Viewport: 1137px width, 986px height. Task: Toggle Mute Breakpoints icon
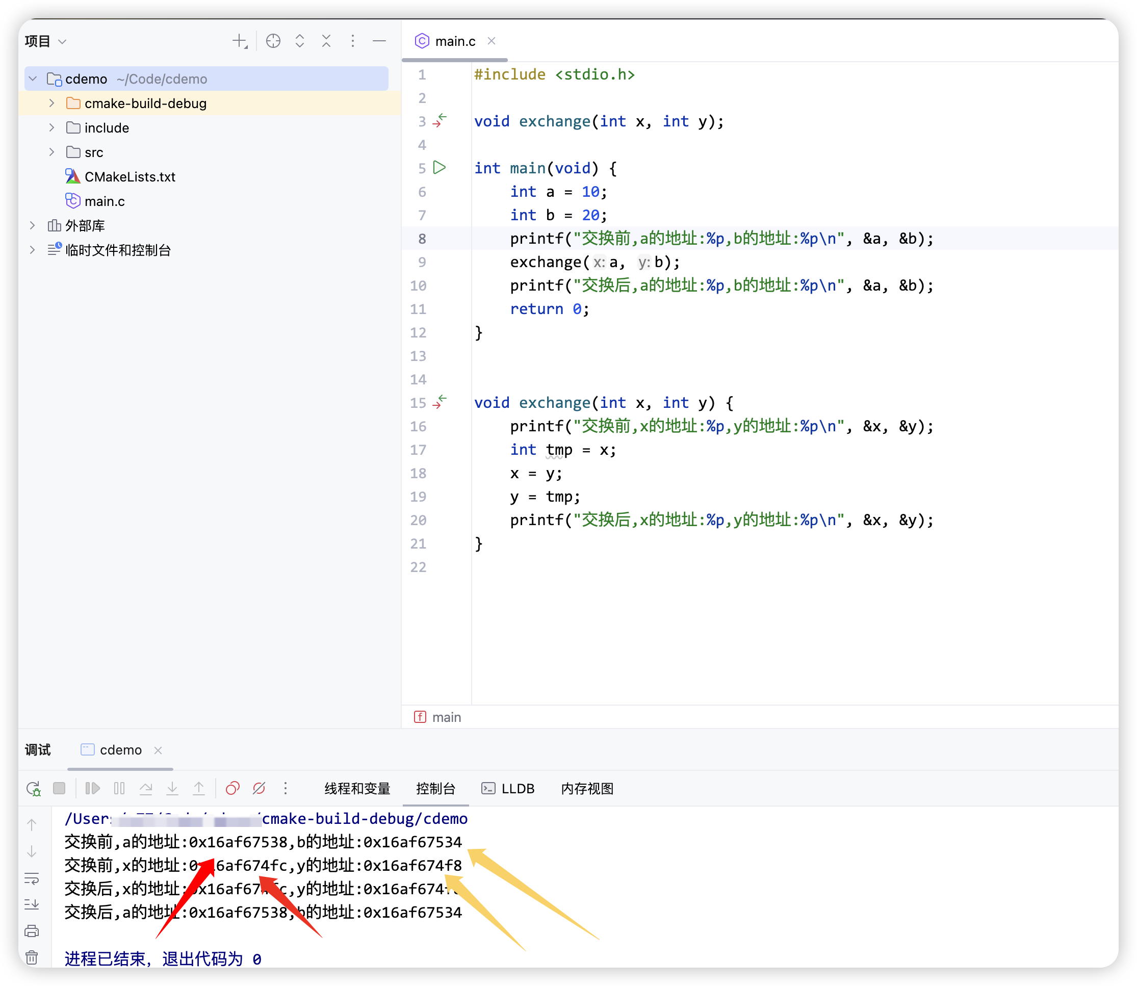click(x=259, y=789)
